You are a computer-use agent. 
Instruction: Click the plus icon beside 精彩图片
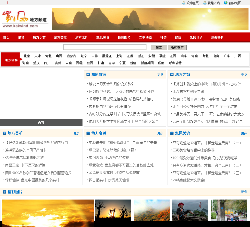coord(4,192)
